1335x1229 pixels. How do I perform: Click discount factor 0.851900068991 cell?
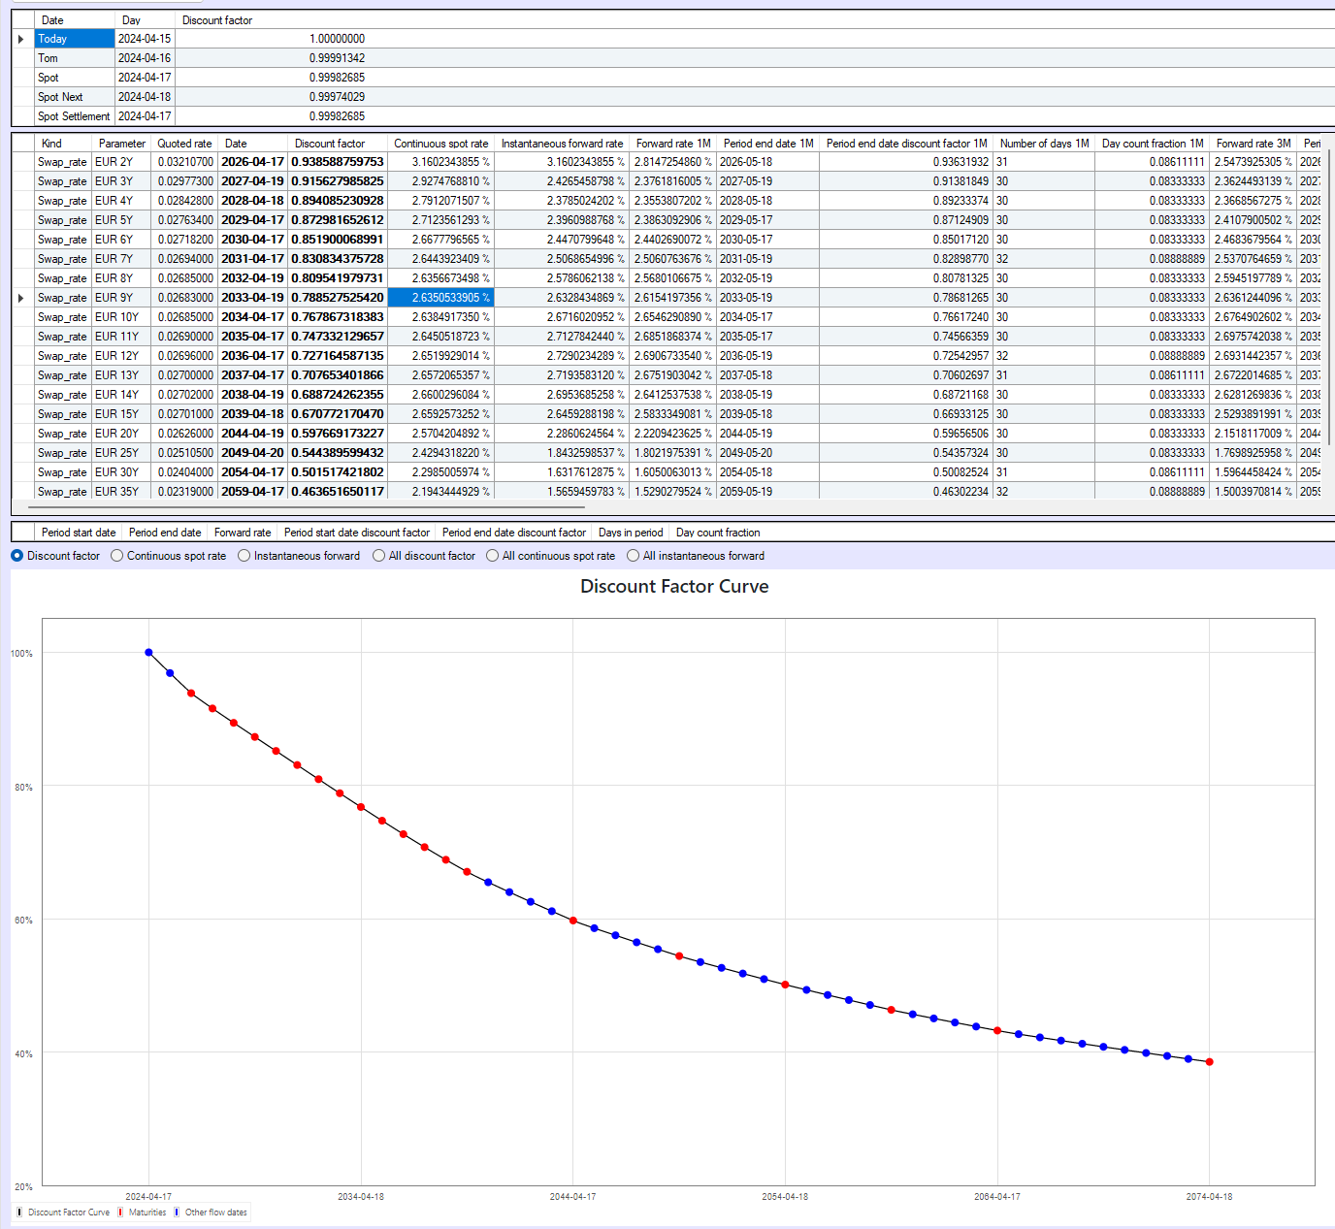tap(338, 240)
